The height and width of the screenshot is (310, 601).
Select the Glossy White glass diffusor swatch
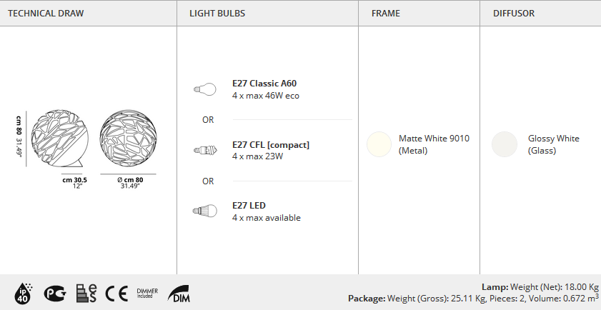pos(505,144)
